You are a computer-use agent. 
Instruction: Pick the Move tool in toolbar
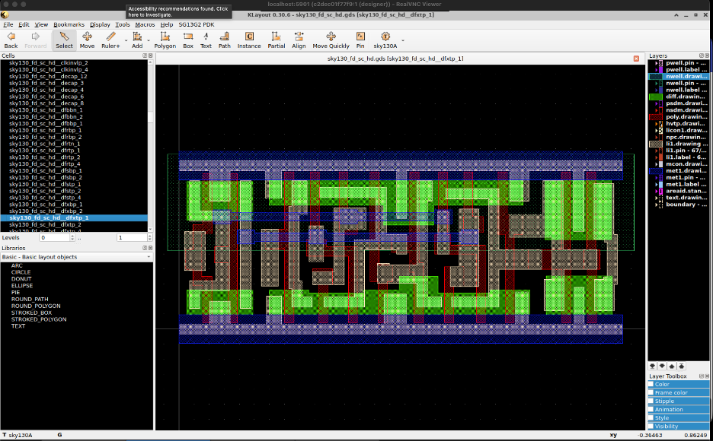click(87, 40)
